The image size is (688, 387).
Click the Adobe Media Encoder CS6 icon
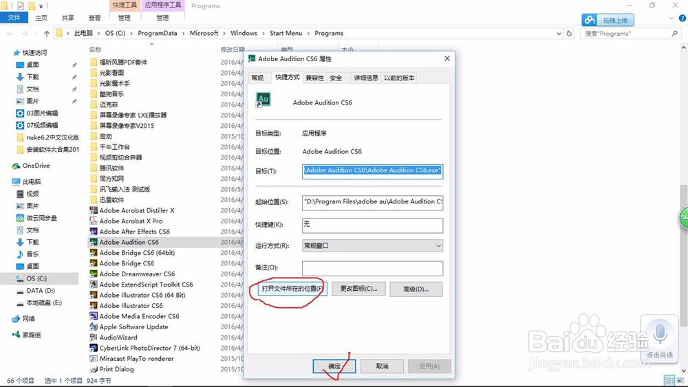(x=94, y=316)
